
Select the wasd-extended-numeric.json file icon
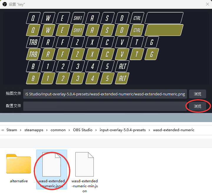(x=52, y=164)
